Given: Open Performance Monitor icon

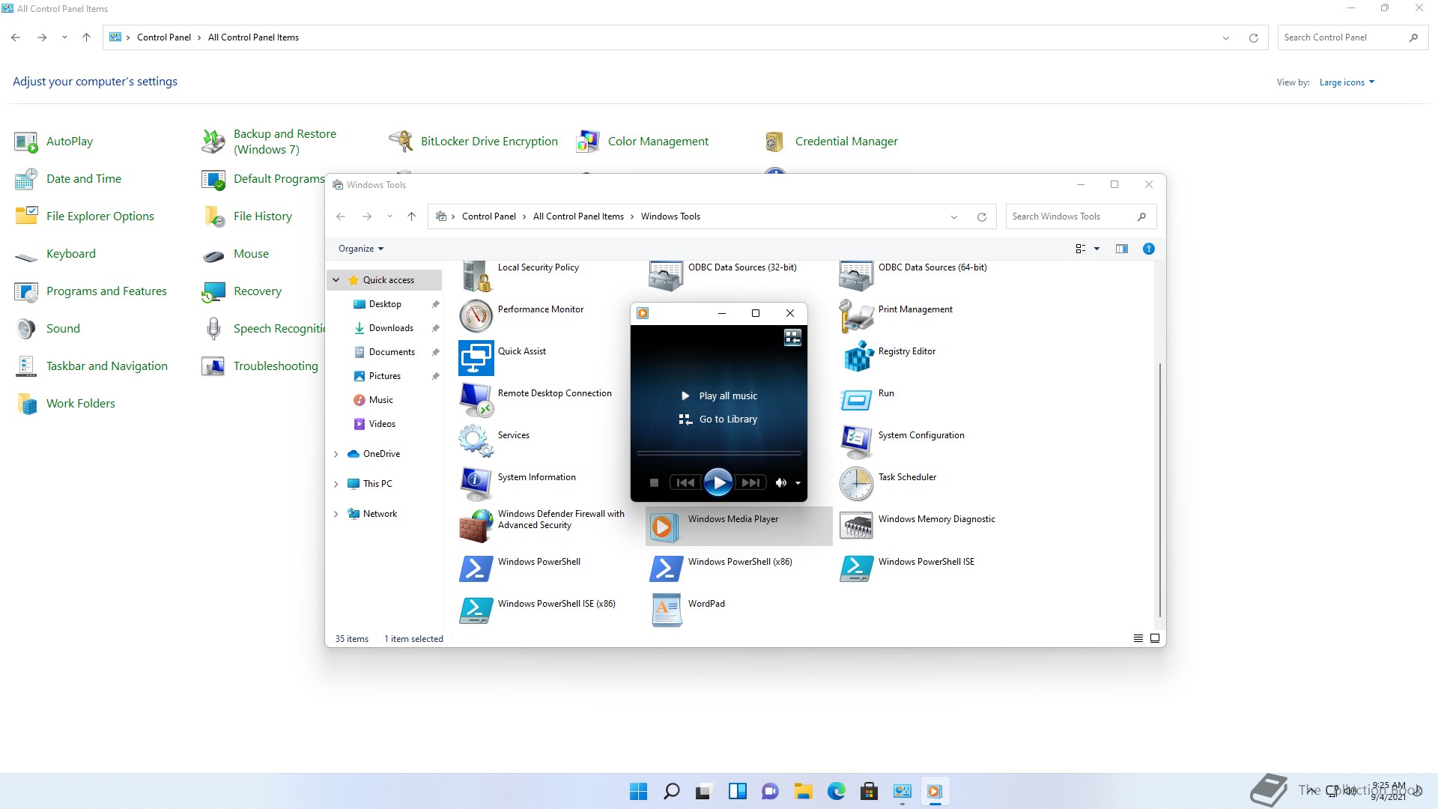Looking at the screenshot, I should (x=476, y=316).
